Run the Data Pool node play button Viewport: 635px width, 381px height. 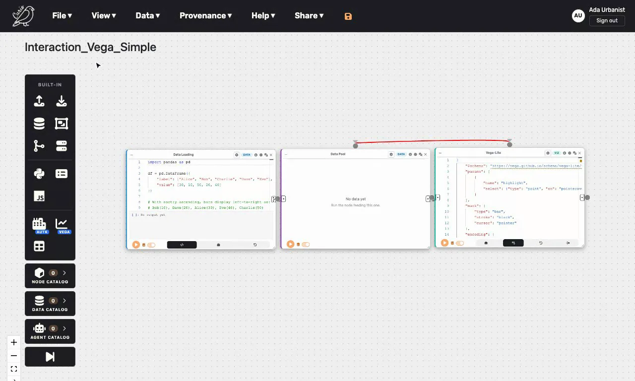[x=290, y=244]
